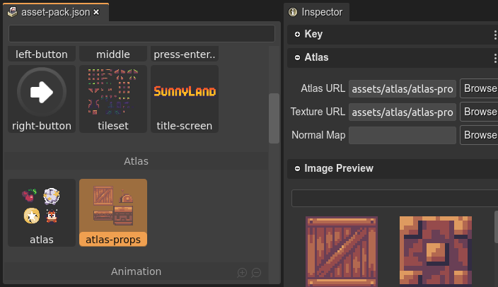Edit the Atlas URL field
This screenshot has height=287, width=498.
coord(403,88)
